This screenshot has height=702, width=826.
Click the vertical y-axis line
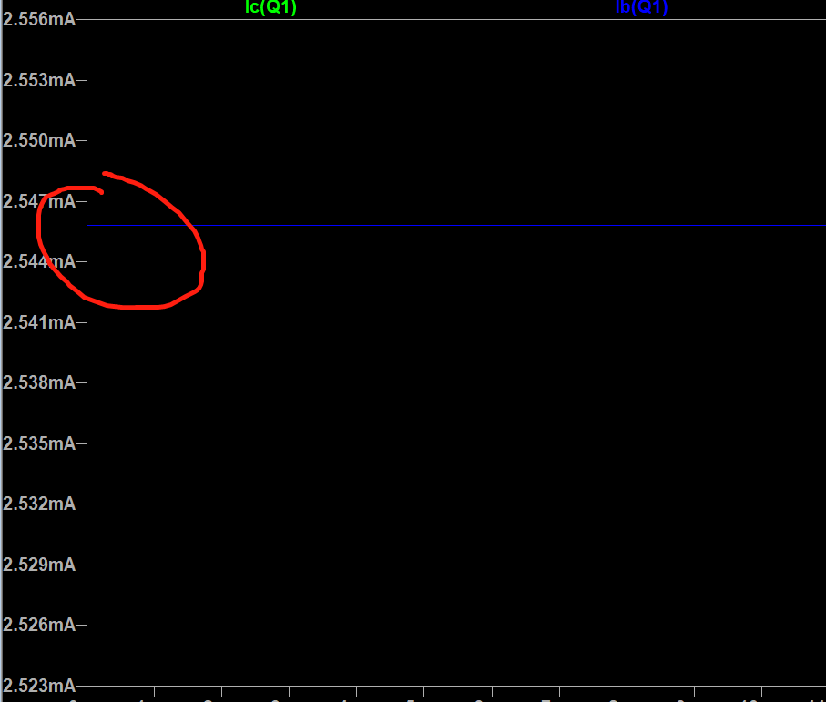coord(87,410)
